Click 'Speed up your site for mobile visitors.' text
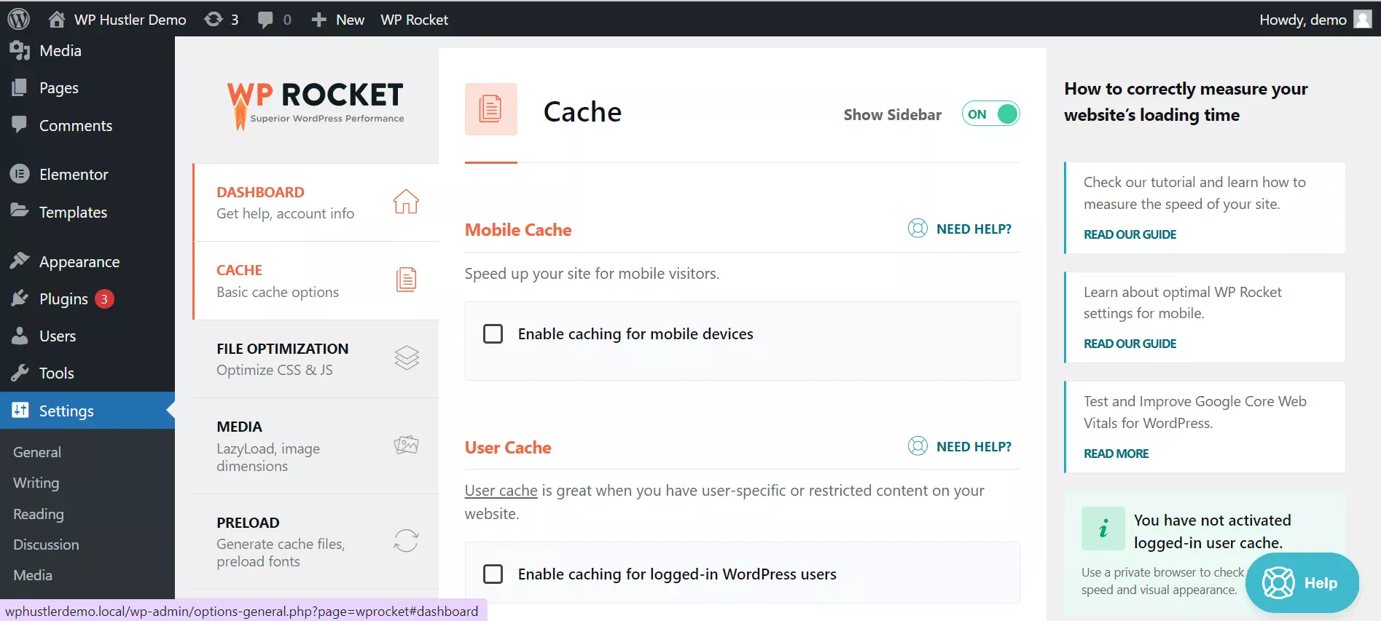 click(x=592, y=274)
